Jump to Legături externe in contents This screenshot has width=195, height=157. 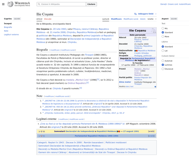point(11,35)
